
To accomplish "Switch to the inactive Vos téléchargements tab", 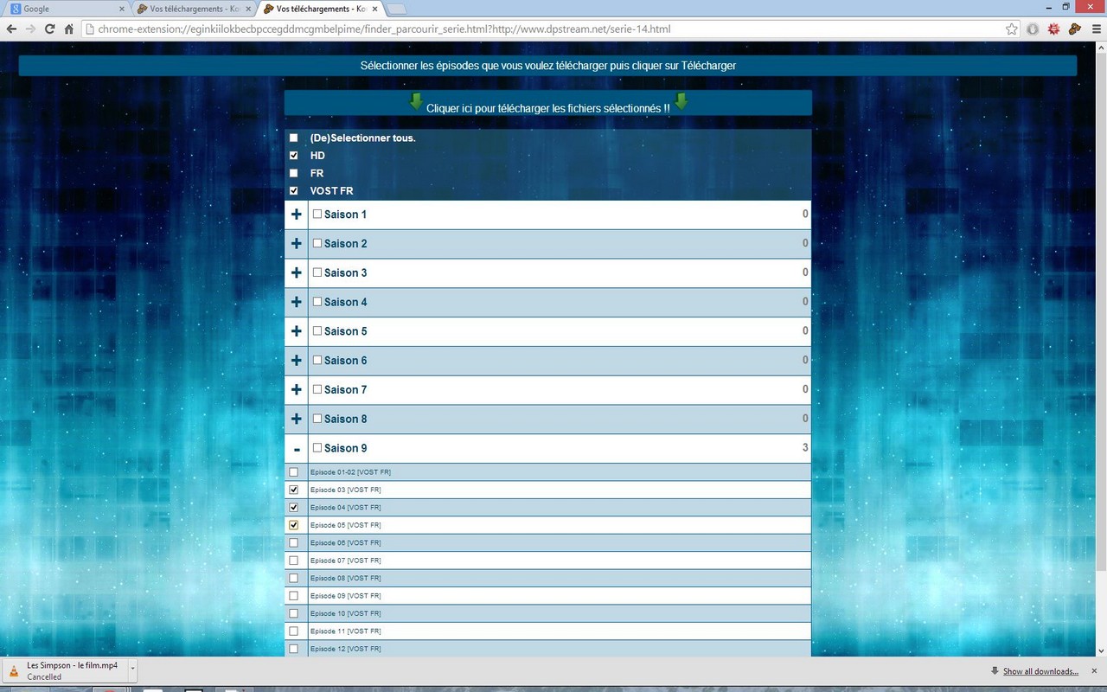I will point(195,10).
